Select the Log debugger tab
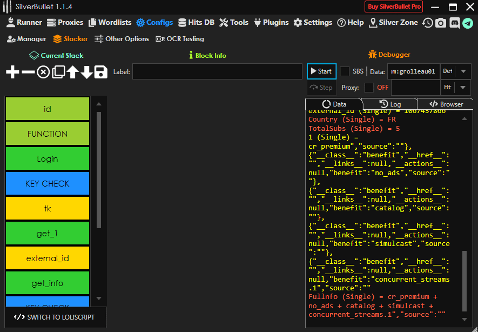Screen dimensions: 478x332 tap(389, 104)
